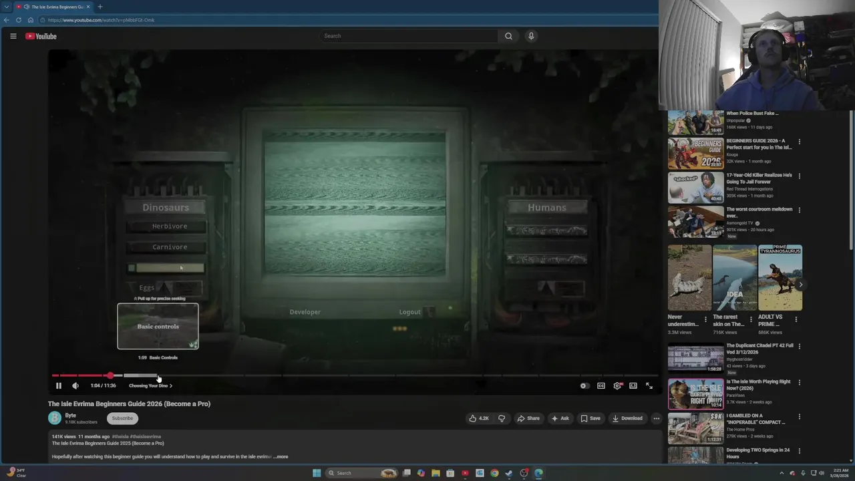Open the taskbar clock showing 2:21 AM
855x481 pixels.
[x=839, y=473]
